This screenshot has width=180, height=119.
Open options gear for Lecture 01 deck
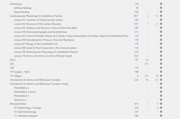tap(161, 20)
